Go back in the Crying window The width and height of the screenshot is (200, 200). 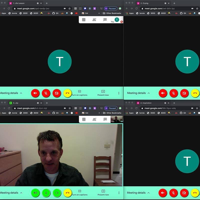point(127,8)
